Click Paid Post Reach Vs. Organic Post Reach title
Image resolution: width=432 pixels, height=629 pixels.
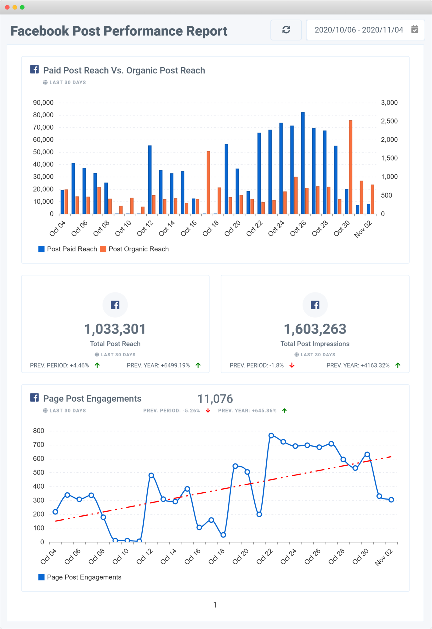click(x=124, y=70)
